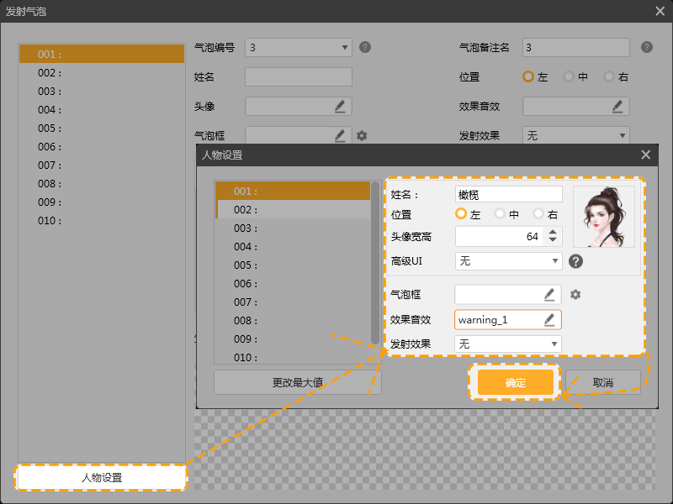The width and height of the screenshot is (673, 504).
Task: Click the 确定 confirm button
Action: pos(516,383)
